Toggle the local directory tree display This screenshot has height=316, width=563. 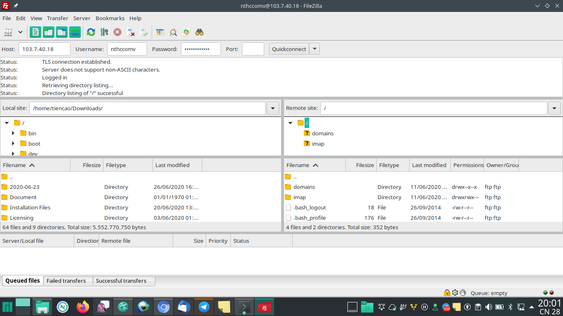[49, 32]
